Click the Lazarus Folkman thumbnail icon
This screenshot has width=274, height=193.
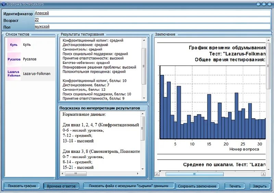pos(14,73)
